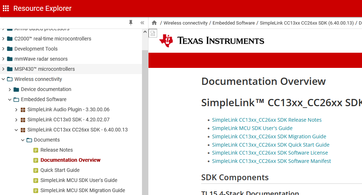Collapse the Documents folder chevron
362x195 pixels.
pyautogui.click(x=23, y=140)
